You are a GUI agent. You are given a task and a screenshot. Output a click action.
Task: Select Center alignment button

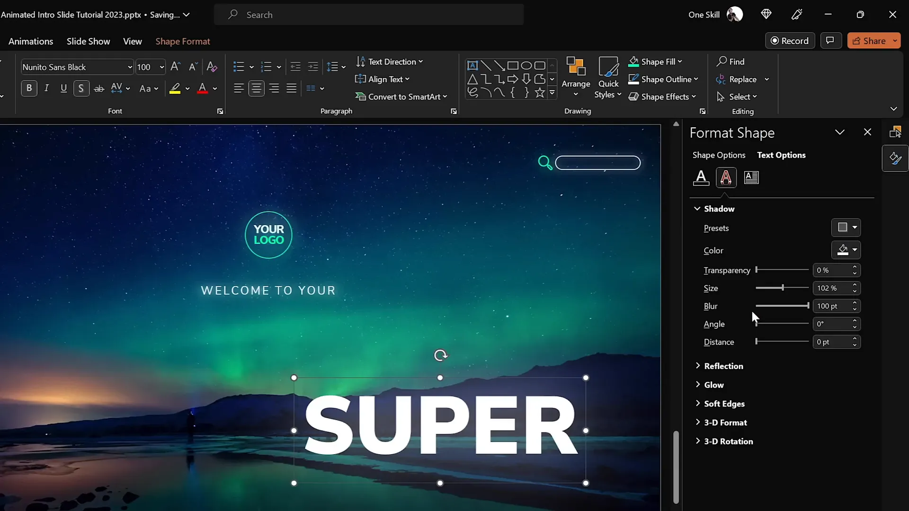click(x=256, y=88)
